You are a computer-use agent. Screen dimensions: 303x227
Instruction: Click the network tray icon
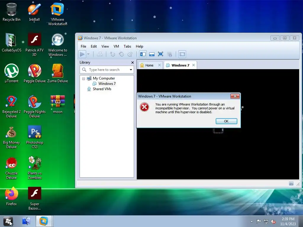[266, 221]
